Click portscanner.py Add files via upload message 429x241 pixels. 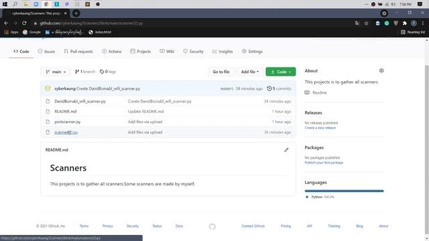tap(145, 122)
